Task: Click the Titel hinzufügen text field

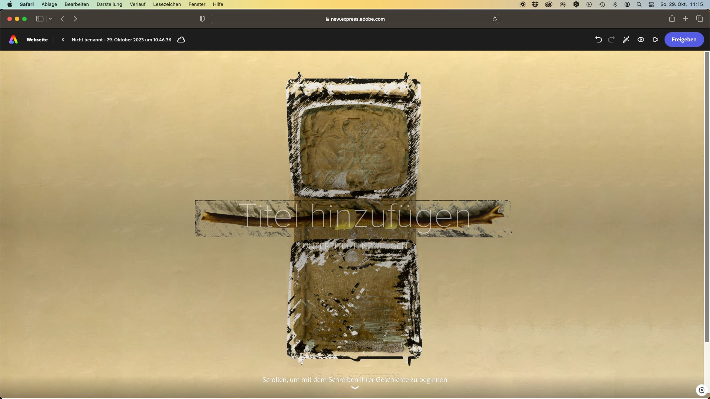Action: [354, 216]
